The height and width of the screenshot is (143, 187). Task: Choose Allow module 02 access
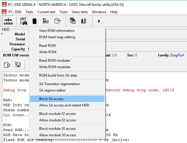[67, 120]
